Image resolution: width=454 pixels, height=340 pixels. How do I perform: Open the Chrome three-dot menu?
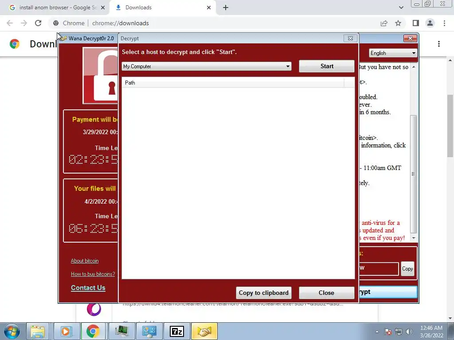[444, 23]
